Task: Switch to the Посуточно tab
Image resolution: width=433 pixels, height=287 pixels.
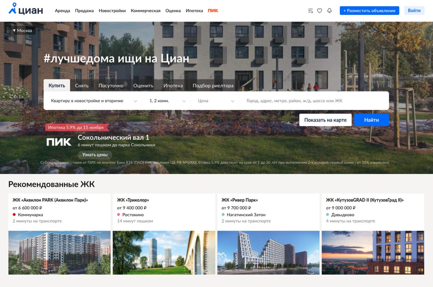Action: click(x=111, y=86)
